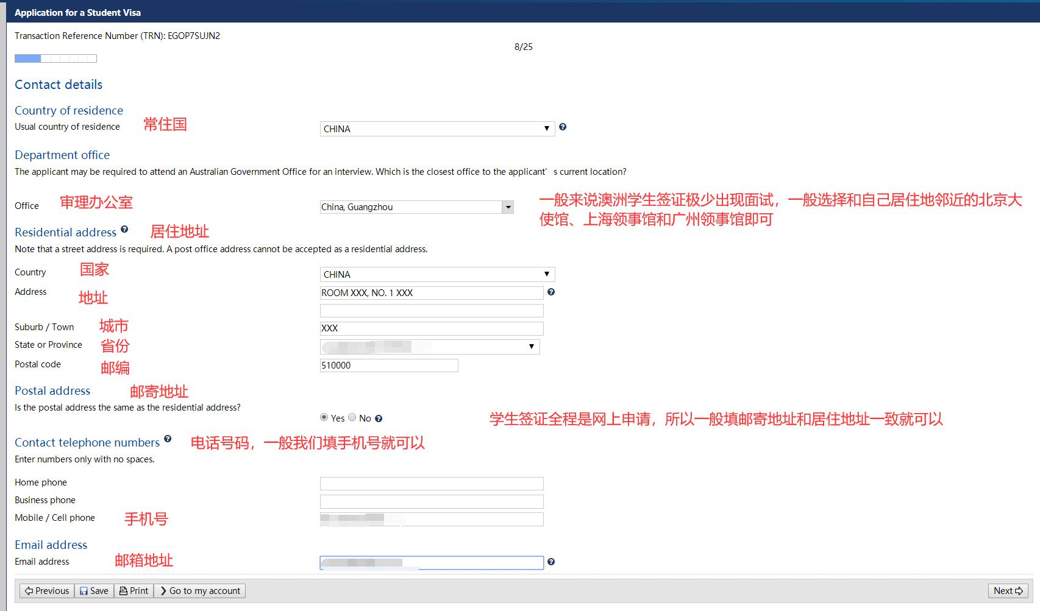Click the Home phone input field

pos(432,484)
